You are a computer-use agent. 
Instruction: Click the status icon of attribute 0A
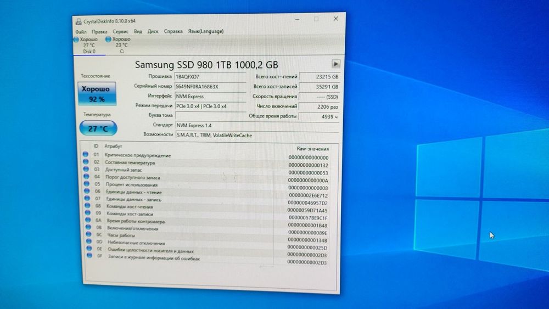click(88, 220)
